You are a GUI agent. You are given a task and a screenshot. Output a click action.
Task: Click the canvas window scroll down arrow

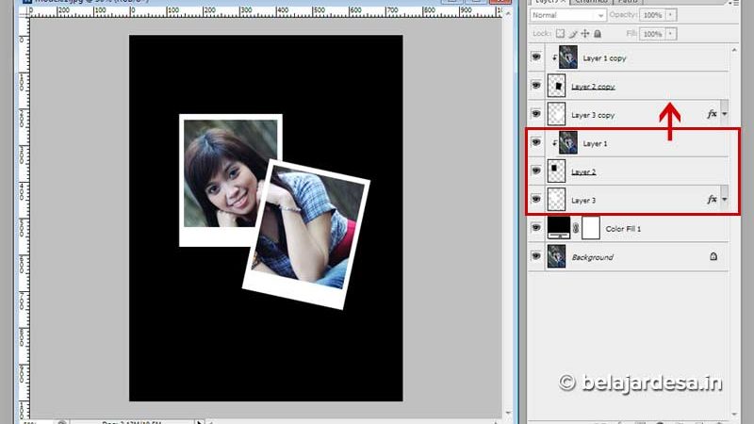click(x=508, y=413)
